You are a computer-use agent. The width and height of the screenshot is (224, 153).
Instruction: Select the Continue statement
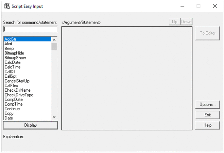pos(27,109)
